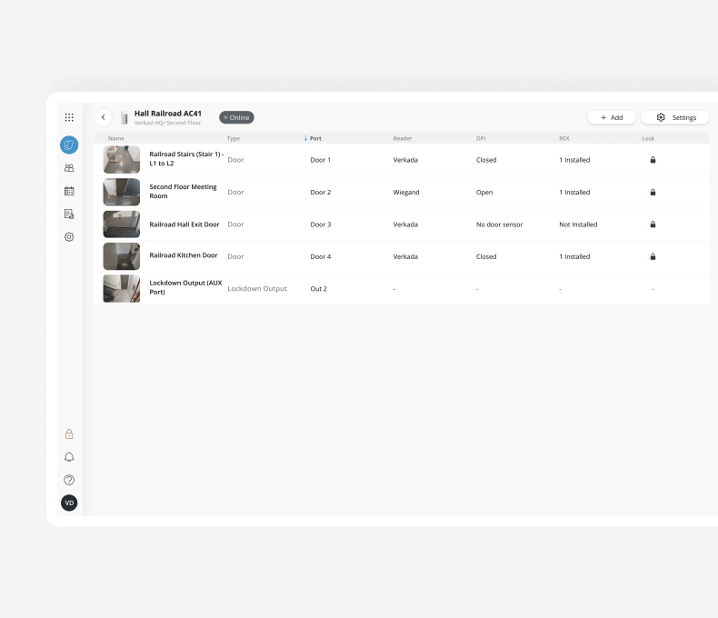
Task: Open the gear icon in left sidebar
Action: click(x=69, y=236)
